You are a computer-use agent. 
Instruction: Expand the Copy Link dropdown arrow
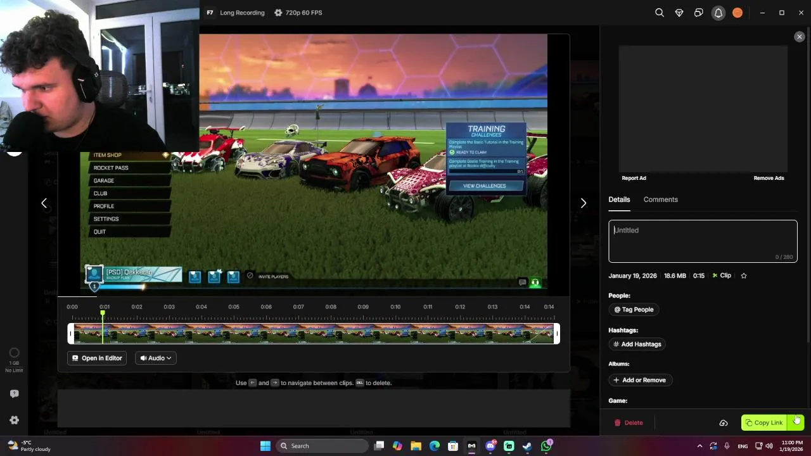click(x=797, y=422)
